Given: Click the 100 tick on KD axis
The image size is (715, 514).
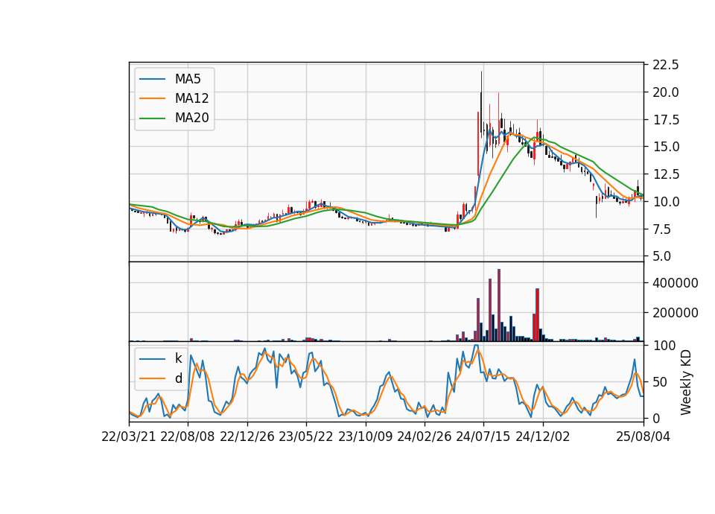Looking at the screenshot, I should pyautogui.click(x=664, y=345).
